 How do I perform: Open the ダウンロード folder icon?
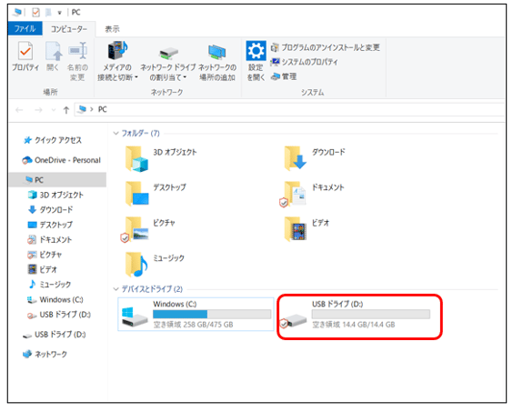tap(295, 158)
